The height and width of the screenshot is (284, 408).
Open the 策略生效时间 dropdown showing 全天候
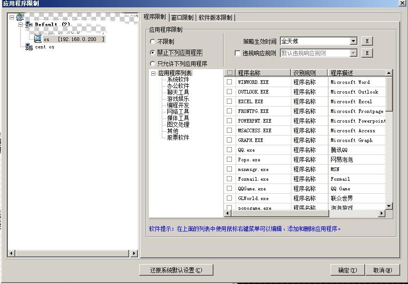(353, 41)
